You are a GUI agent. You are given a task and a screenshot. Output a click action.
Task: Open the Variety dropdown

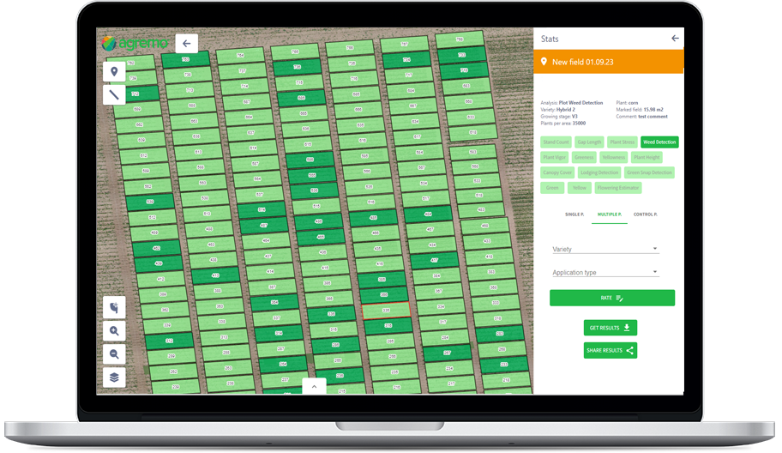(x=605, y=250)
